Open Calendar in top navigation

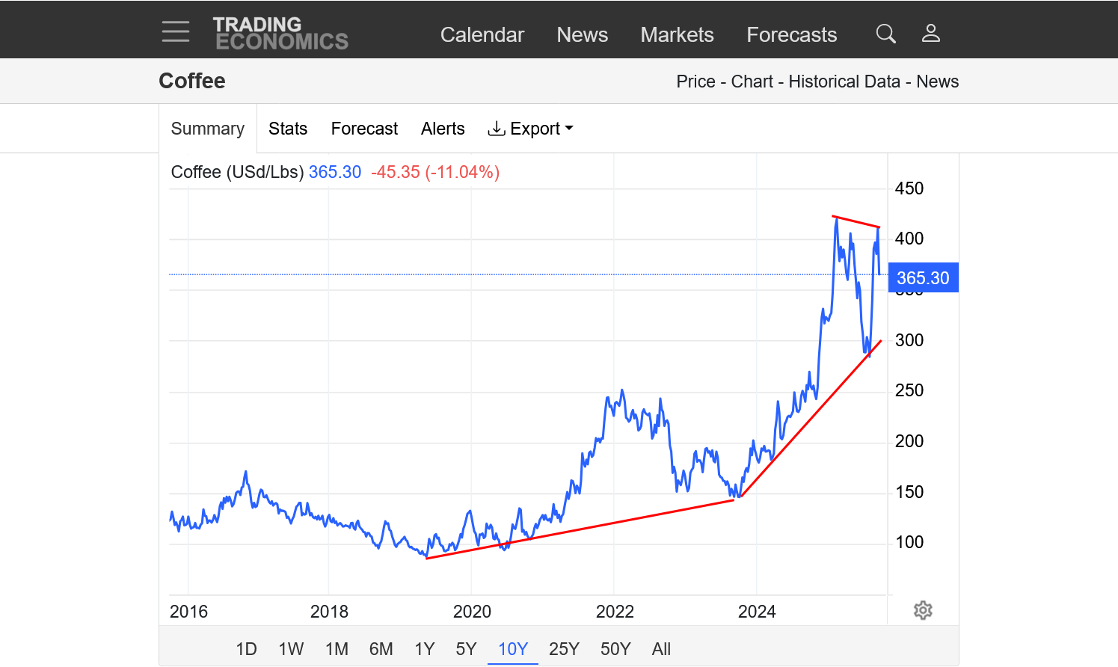point(482,34)
